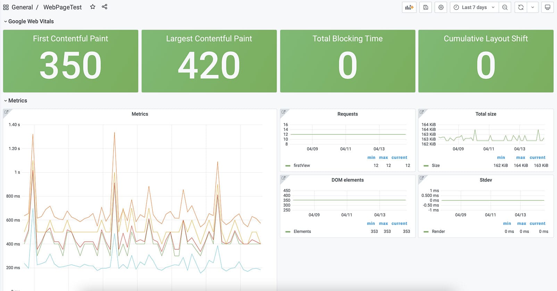Click the 420 Largest Contentful Paint value
The image size is (557, 291).
(209, 65)
